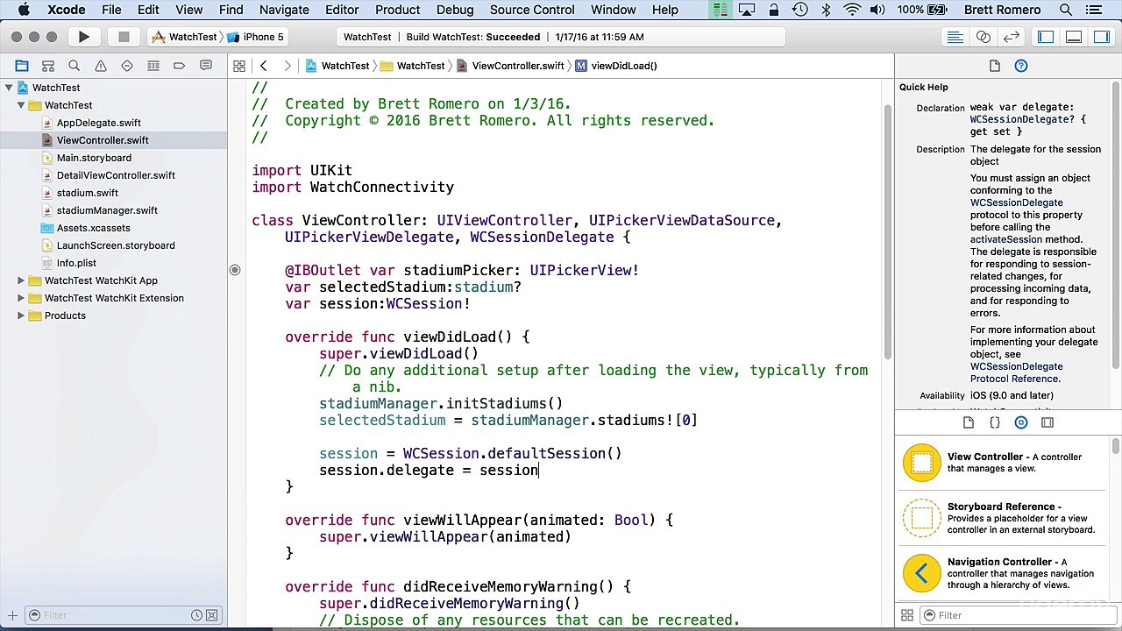This screenshot has width=1122, height=631.
Task: Select stadiumManager.swift file
Action: [107, 210]
